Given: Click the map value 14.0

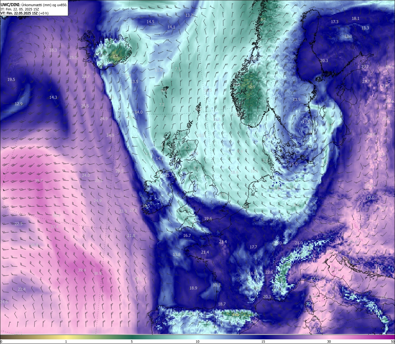Looking at the screenshot, I should (x=139, y=112).
